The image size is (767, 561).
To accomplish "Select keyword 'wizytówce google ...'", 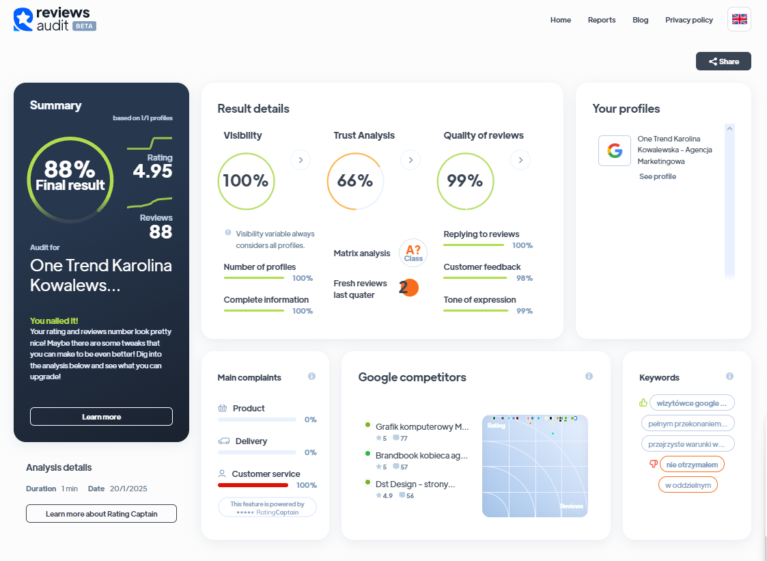I will 692,403.
